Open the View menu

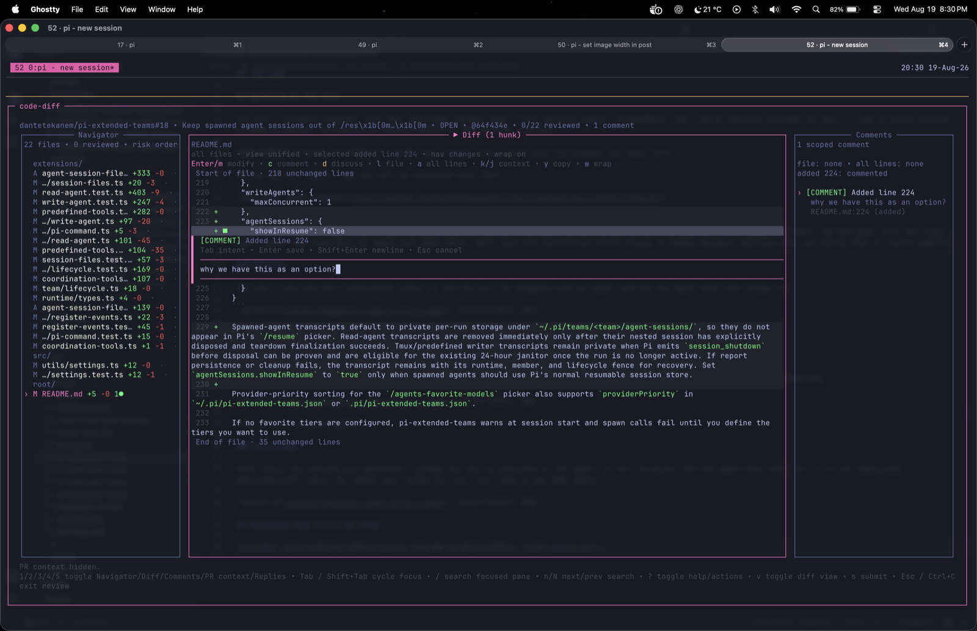[x=128, y=9]
